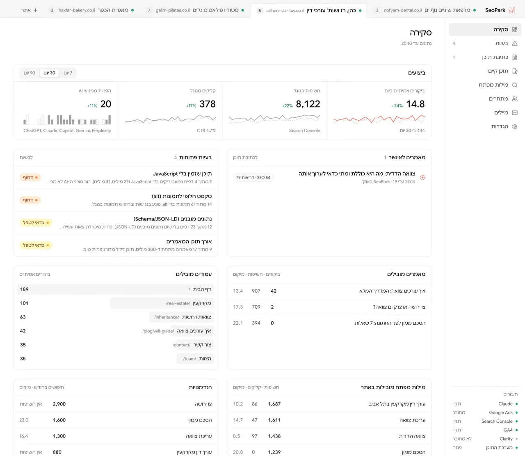Open the סקירה overview grid icon
This screenshot has height=456, width=525.
pyautogui.click(x=515, y=30)
